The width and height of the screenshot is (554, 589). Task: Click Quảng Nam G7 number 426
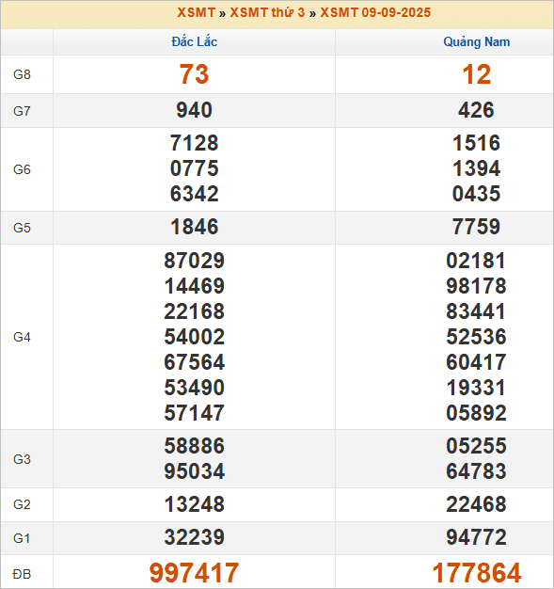[x=476, y=110]
